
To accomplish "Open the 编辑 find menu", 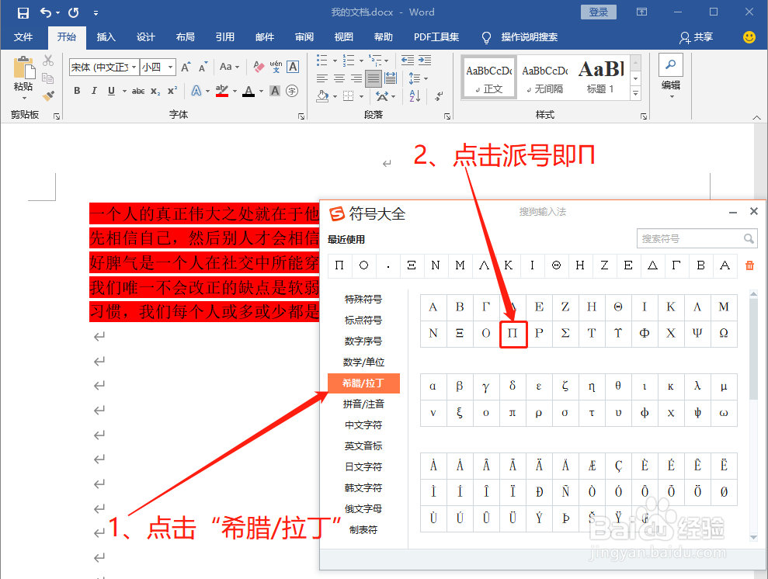I will [x=671, y=78].
